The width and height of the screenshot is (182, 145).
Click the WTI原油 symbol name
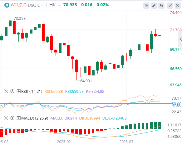pyautogui.click(x=18, y=5)
